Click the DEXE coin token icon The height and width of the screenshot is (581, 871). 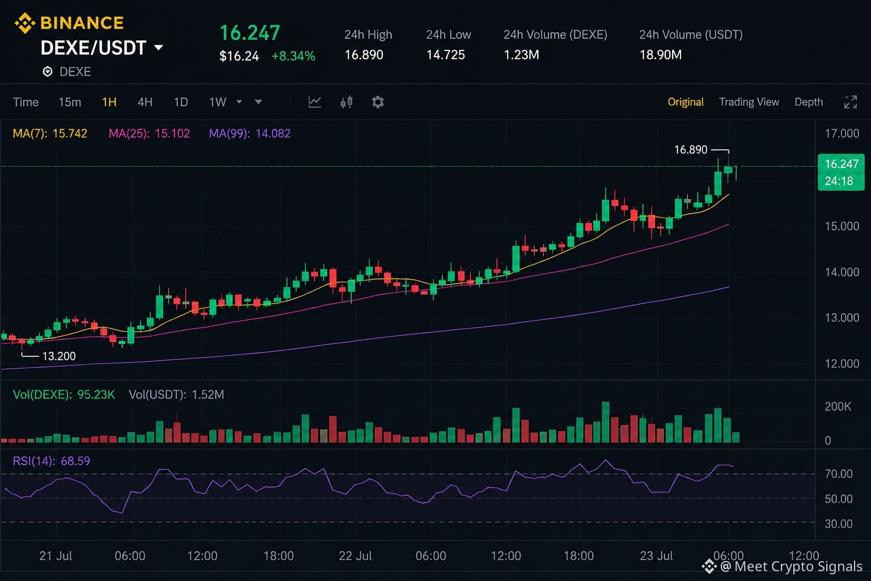tap(48, 71)
